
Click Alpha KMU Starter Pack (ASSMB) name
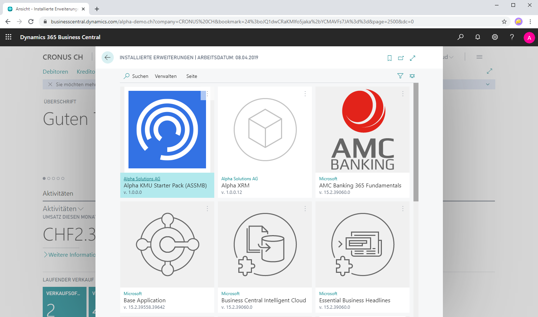[165, 186]
